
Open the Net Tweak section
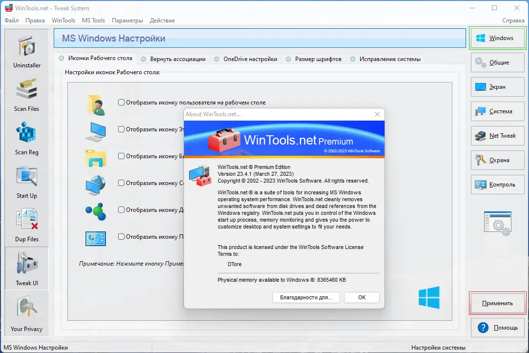tap(497, 136)
